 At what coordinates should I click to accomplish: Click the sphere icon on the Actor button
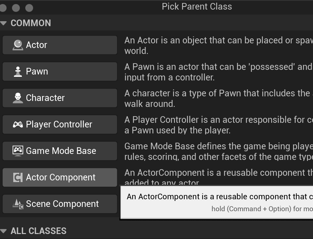18,45
